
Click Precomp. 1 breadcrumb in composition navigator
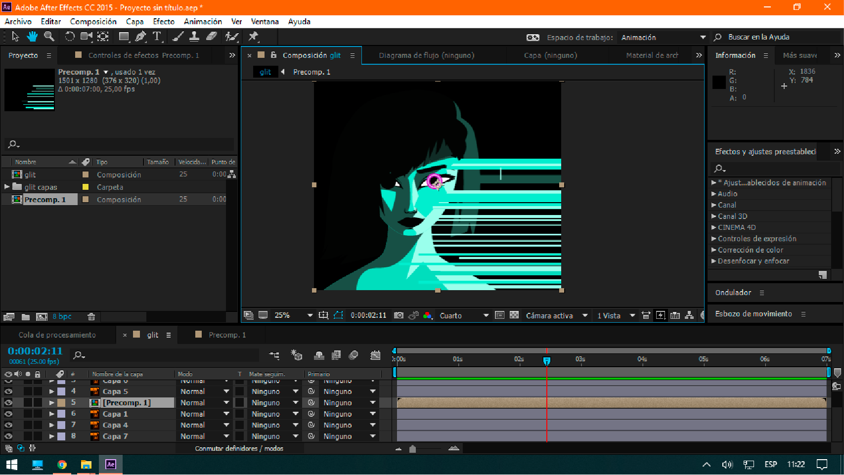[x=311, y=72]
